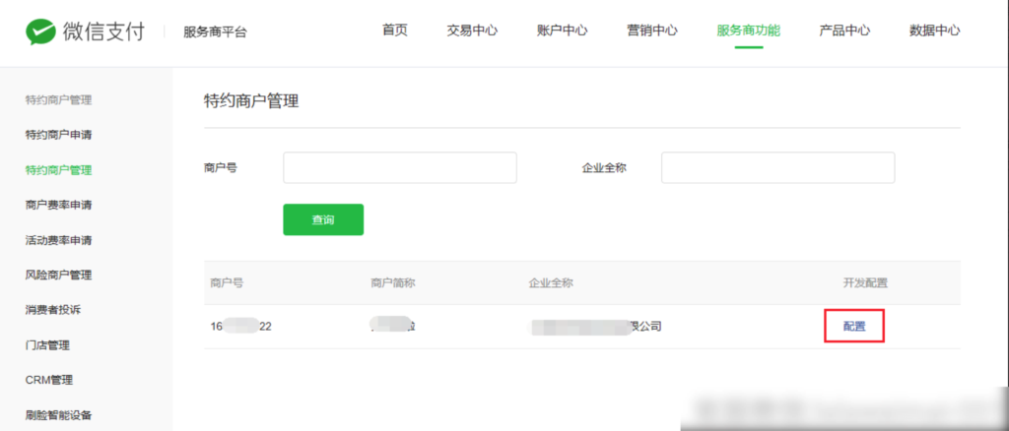
Task: Open 商户费率申请 sidebar item
Action: [58, 205]
